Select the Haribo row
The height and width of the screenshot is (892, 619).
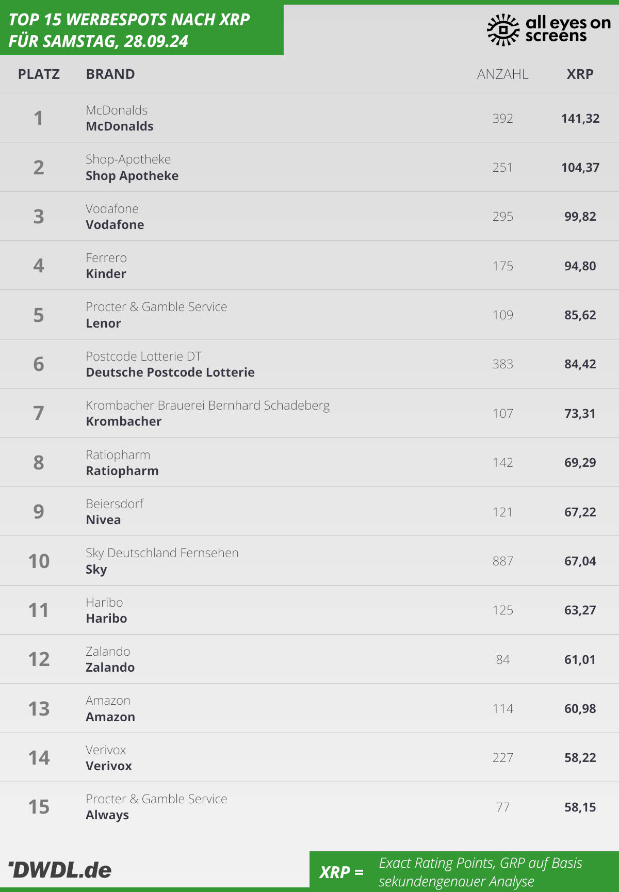tap(309, 610)
